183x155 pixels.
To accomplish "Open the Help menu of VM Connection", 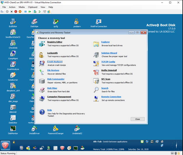I will (x=51, y=7).
